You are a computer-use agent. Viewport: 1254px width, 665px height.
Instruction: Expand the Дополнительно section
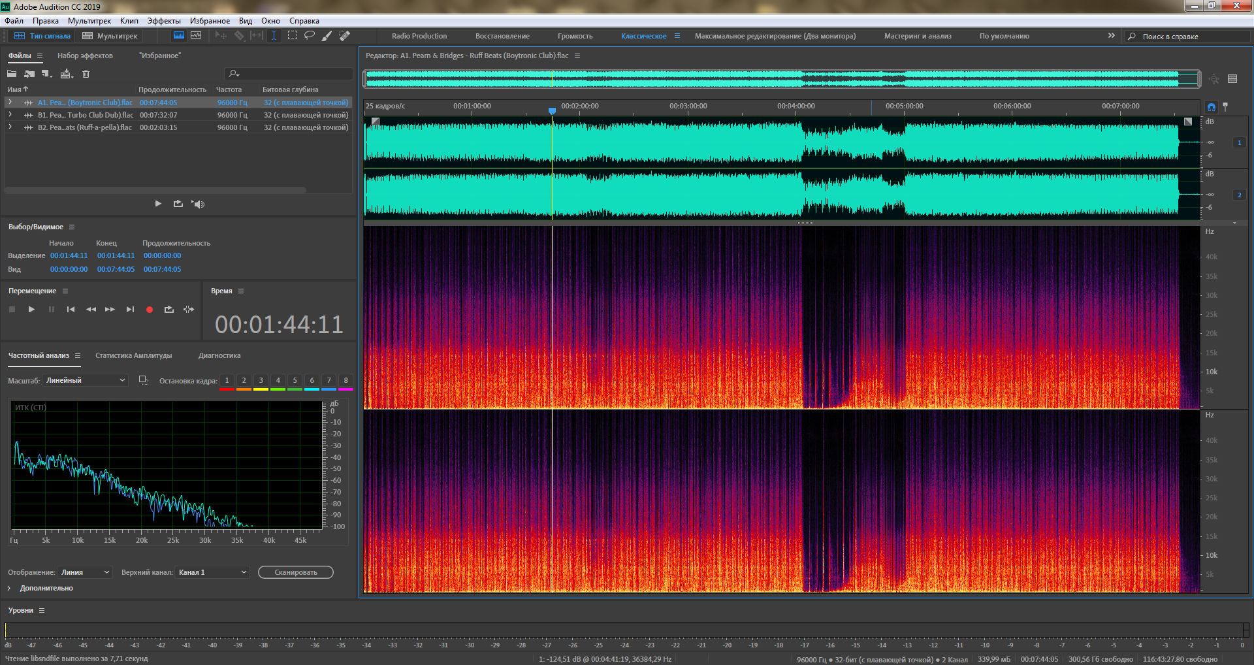point(9,588)
